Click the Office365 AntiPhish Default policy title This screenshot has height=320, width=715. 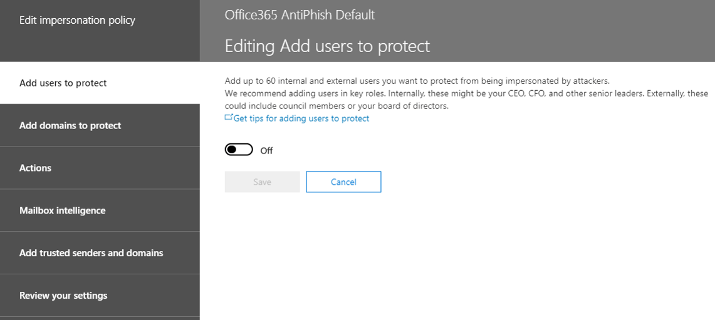tap(300, 14)
